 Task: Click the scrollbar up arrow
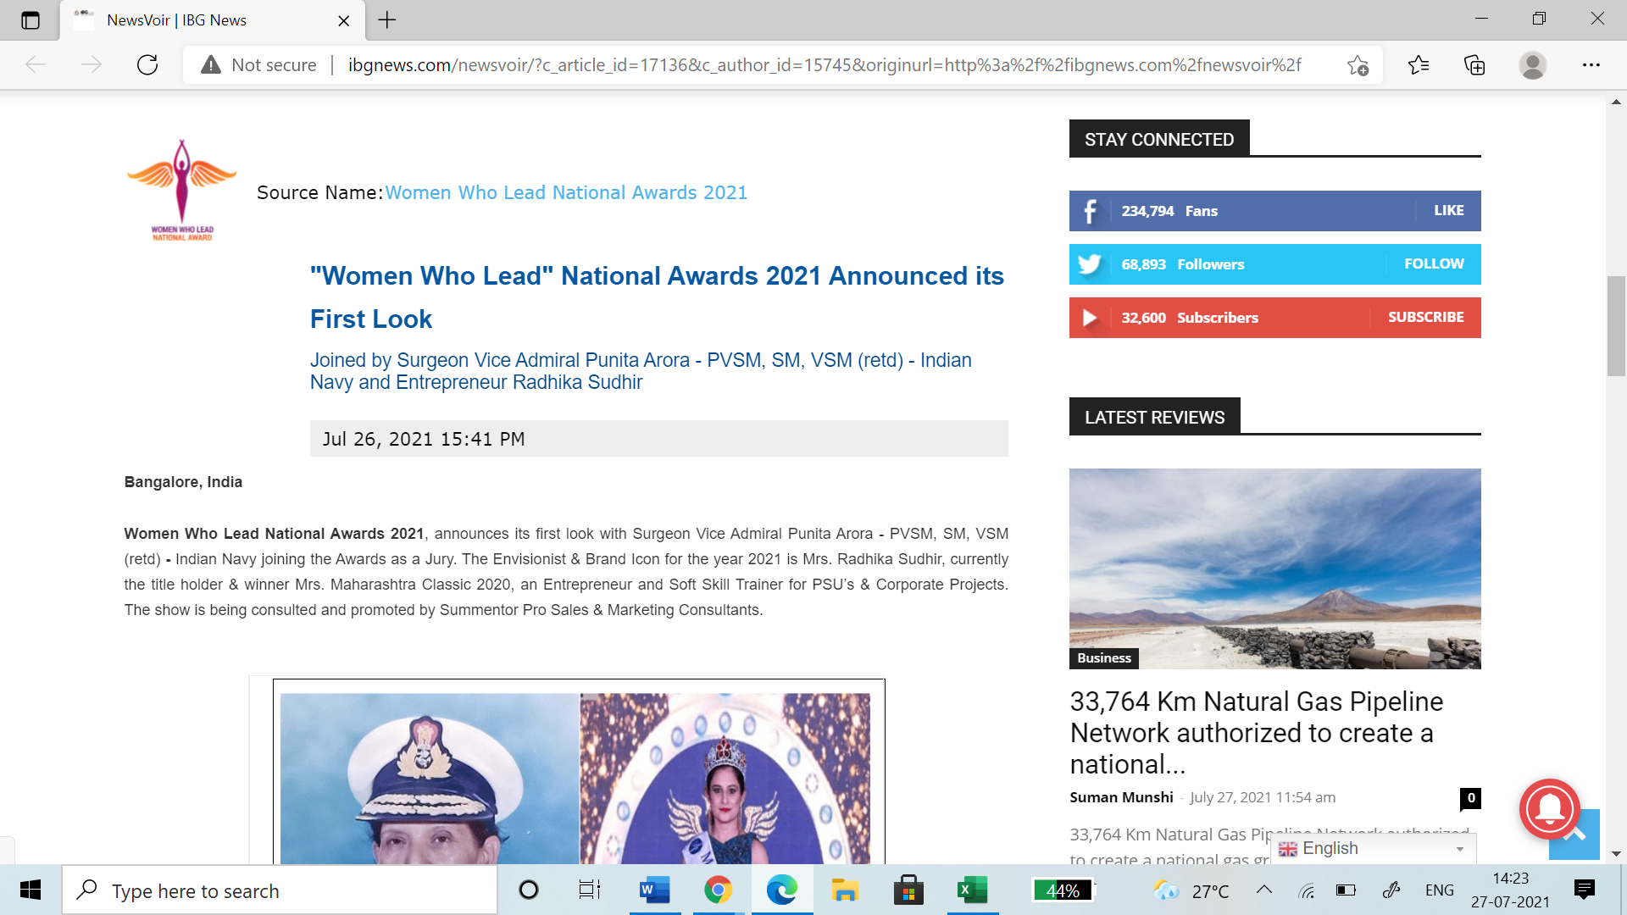pos(1616,101)
